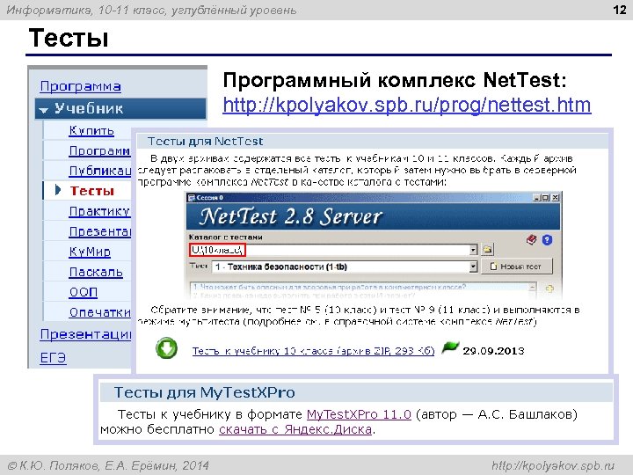Screen dimensions: 633x475
Task: Click the blue help question mark icon
Action: point(547,240)
